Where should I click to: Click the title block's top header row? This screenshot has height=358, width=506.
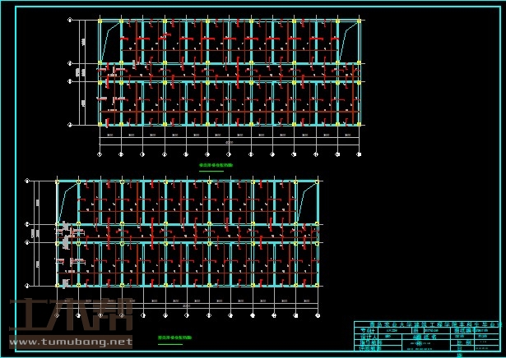click(x=426, y=325)
